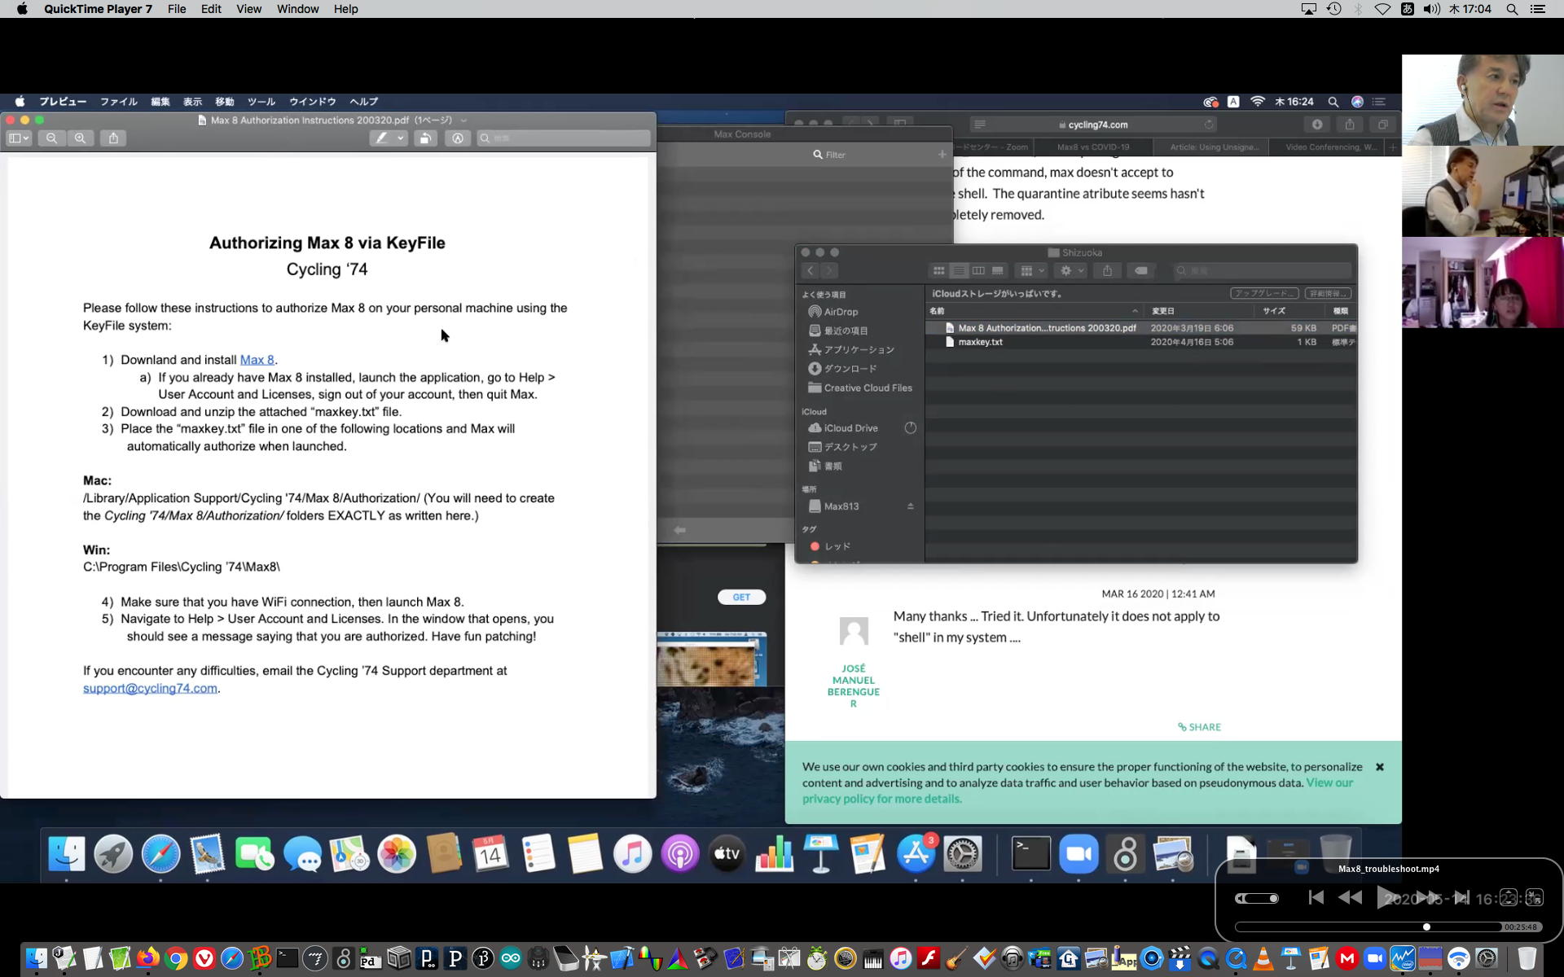Click the Firefox icon in the Dock
This screenshot has width=1564, height=977.
click(147, 958)
